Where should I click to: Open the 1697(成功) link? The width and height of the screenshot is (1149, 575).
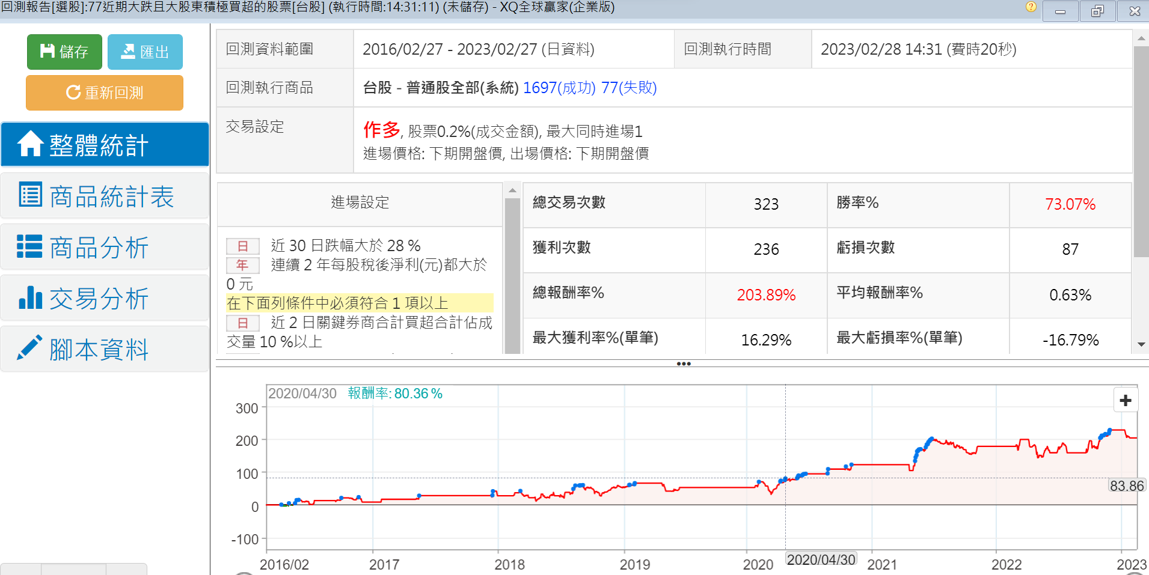coord(559,88)
